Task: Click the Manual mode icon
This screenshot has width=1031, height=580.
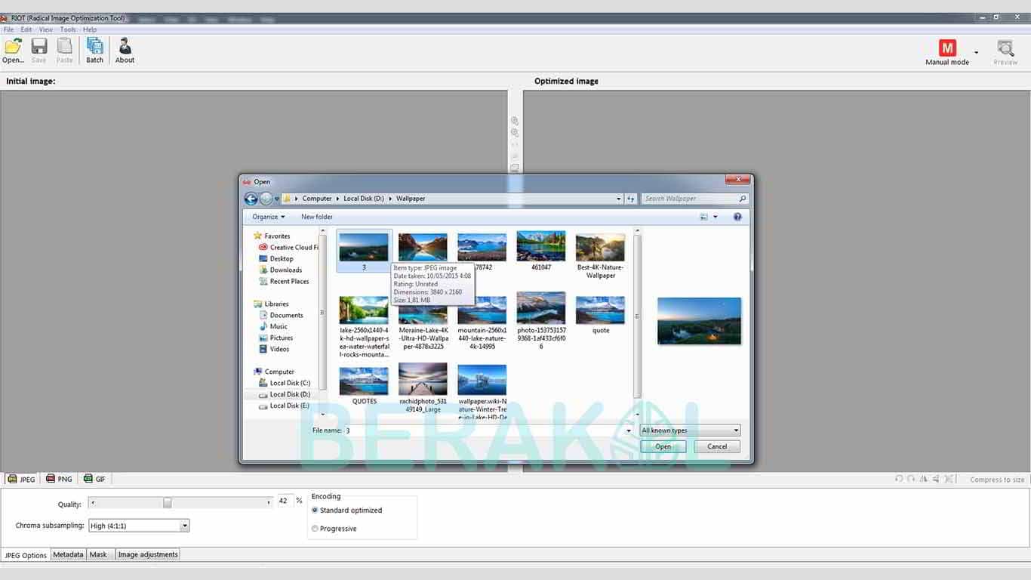Action: point(947,49)
